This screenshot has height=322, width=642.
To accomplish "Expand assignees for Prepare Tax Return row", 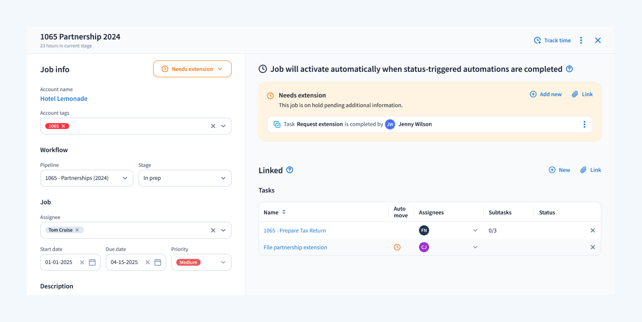I will click(475, 231).
